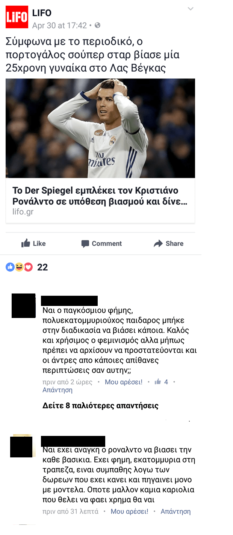
Task: Click the public globe privacy icon
Action: [x=98, y=26]
